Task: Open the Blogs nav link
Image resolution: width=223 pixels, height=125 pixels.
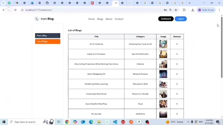Action: [x=100, y=19]
